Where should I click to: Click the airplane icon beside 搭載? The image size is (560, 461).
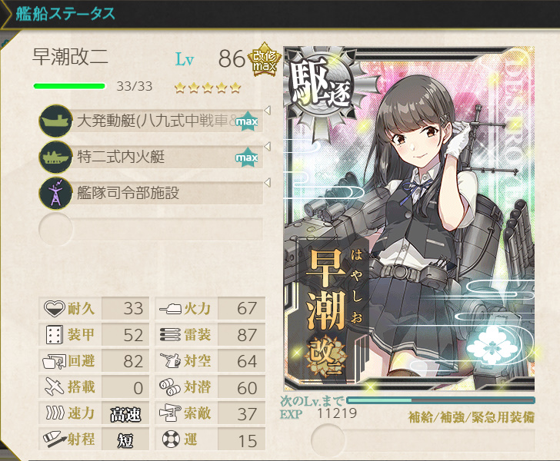[55, 386]
